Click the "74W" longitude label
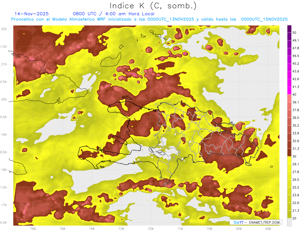The image size is (301, 232). click(x=92, y=228)
